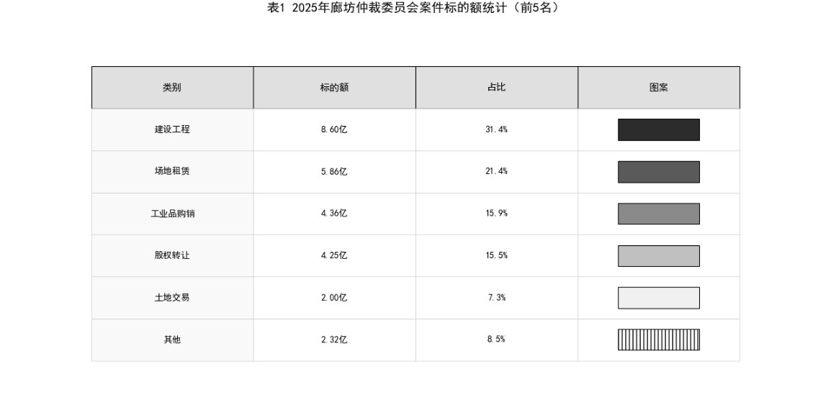Click the 31.4% percentage cell

pos(496,129)
